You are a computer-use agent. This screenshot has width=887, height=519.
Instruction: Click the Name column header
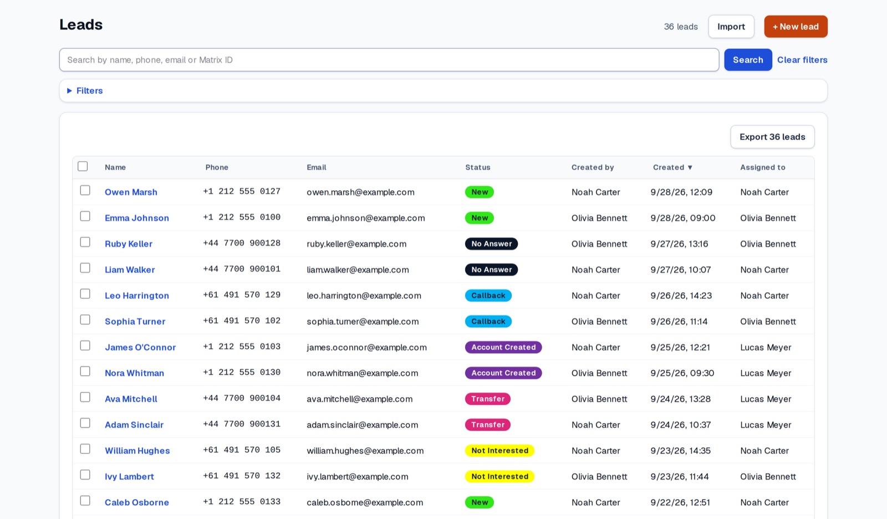click(115, 167)
